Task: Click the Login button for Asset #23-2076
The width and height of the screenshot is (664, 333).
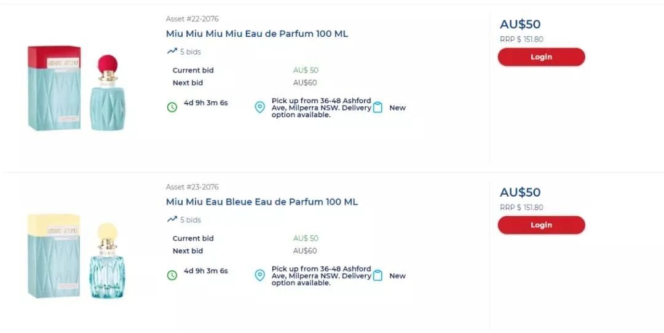Action: coord(541,225)
